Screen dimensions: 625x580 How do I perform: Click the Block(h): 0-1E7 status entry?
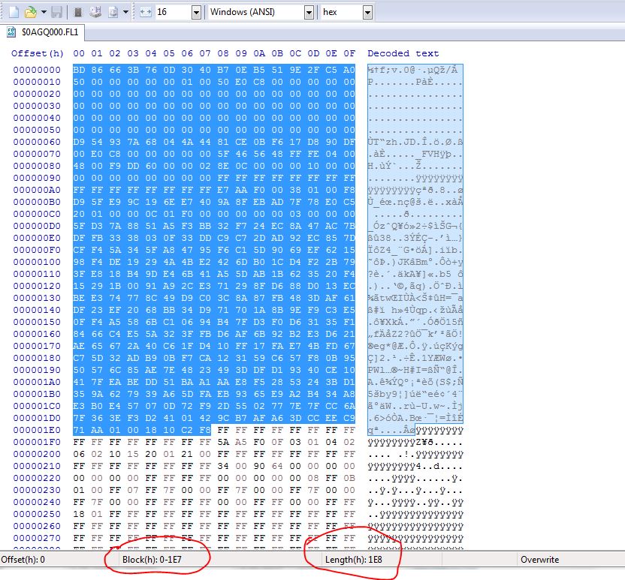[152, 560]
